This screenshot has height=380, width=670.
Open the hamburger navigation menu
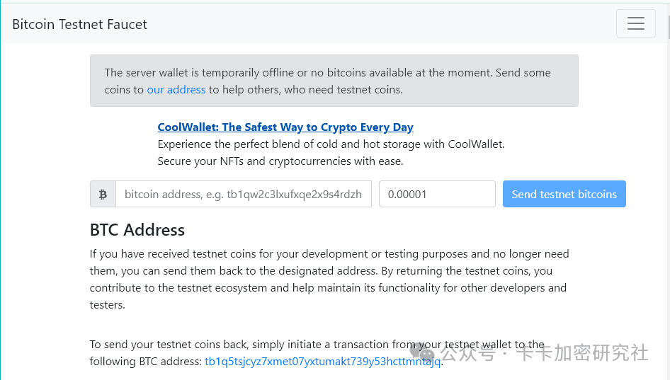coord(635,23)
